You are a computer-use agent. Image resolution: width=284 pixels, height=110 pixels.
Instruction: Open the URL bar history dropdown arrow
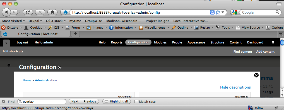click(223, 12)
